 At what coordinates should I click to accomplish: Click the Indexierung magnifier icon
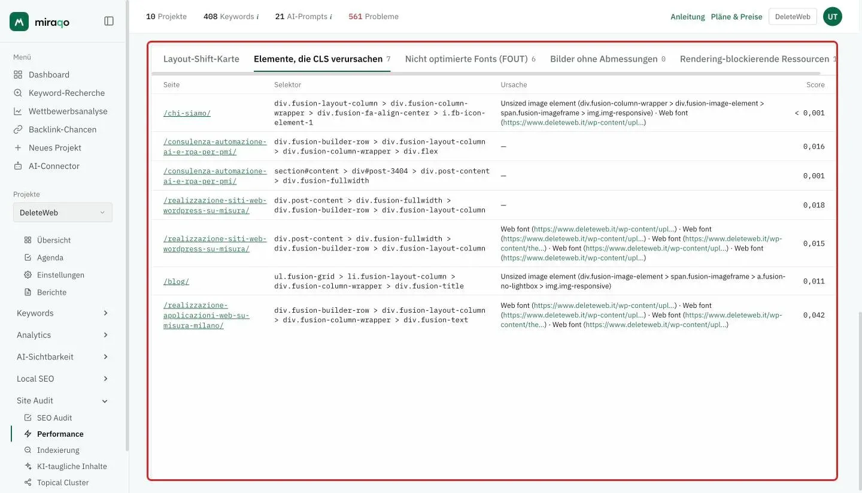click(x=28, y=450)
